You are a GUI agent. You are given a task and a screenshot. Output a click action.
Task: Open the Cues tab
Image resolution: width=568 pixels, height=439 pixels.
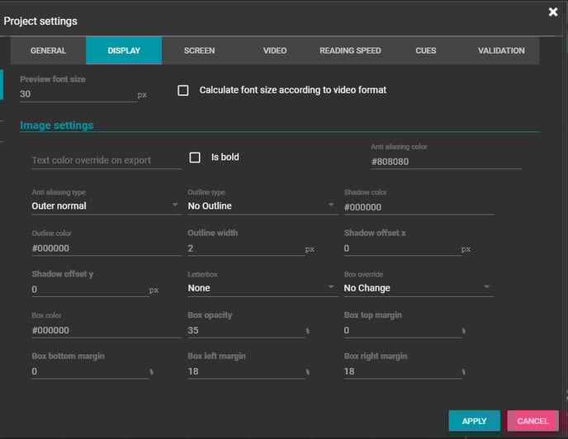[x=426, y=50]
